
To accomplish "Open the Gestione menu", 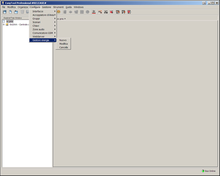I will point(46,7).
